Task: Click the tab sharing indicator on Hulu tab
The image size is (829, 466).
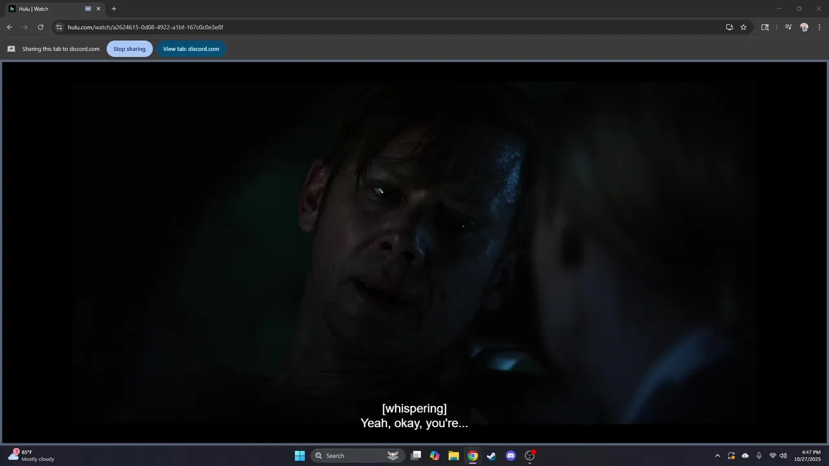Action: tap(88, 9)
